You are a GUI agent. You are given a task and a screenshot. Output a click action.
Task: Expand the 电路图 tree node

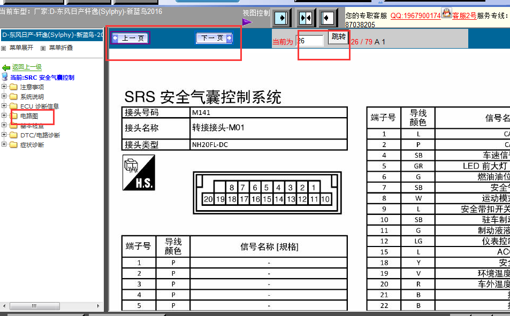(4, 115)
